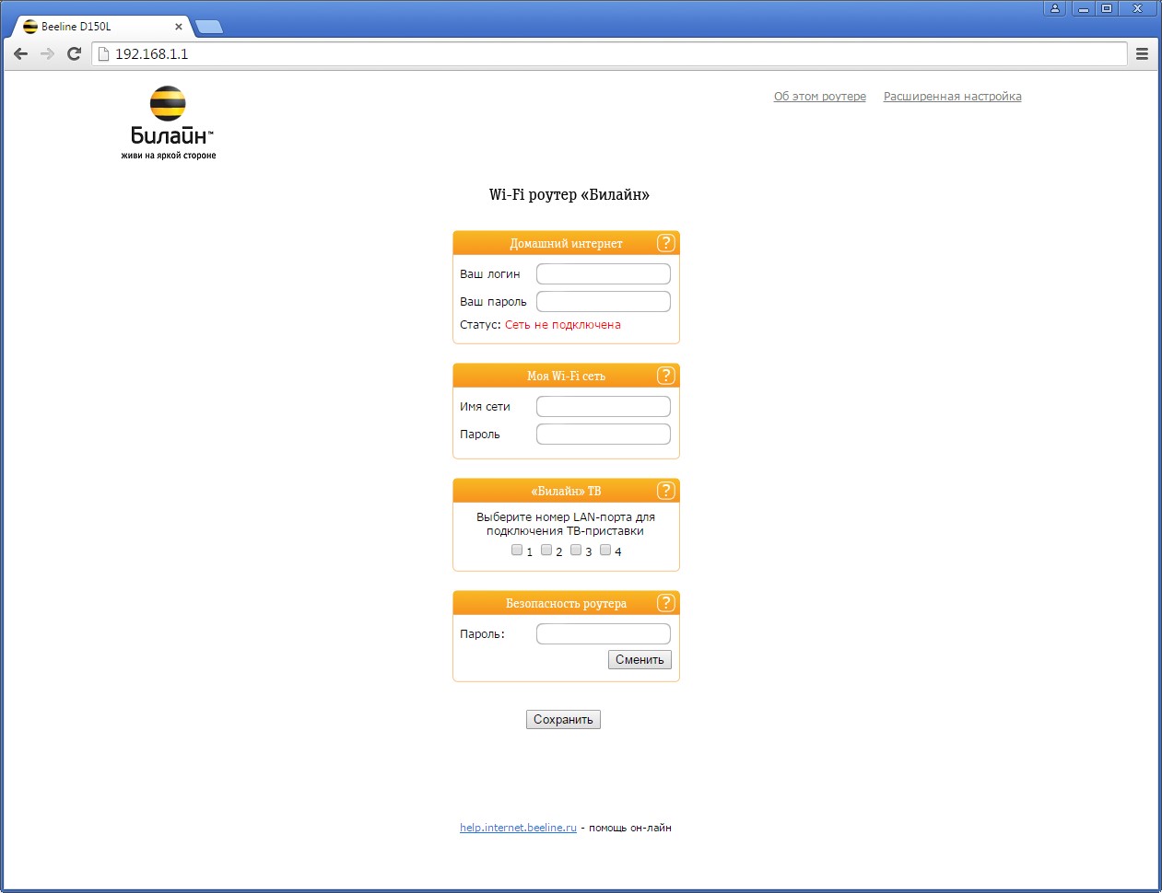
Task: Click the Билайн logo
Action: point(169,122)
